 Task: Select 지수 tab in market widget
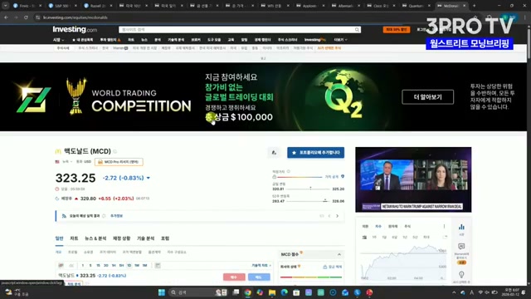pos(378,227)
